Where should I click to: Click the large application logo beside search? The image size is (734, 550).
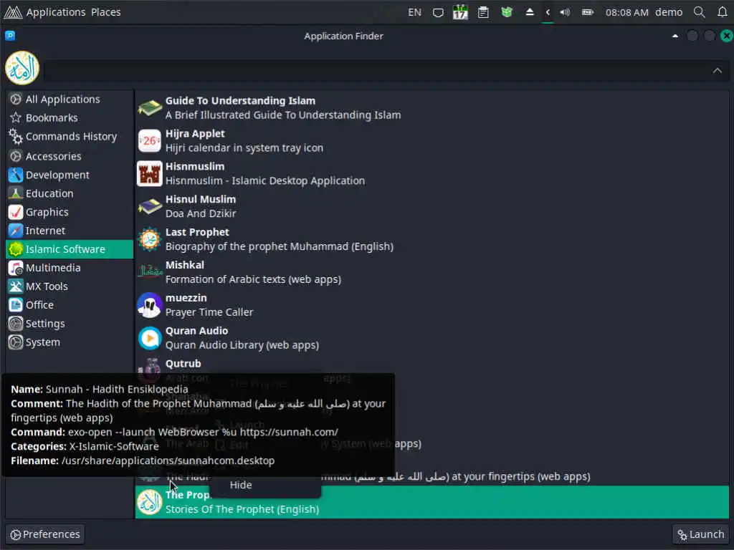(22, 68)
